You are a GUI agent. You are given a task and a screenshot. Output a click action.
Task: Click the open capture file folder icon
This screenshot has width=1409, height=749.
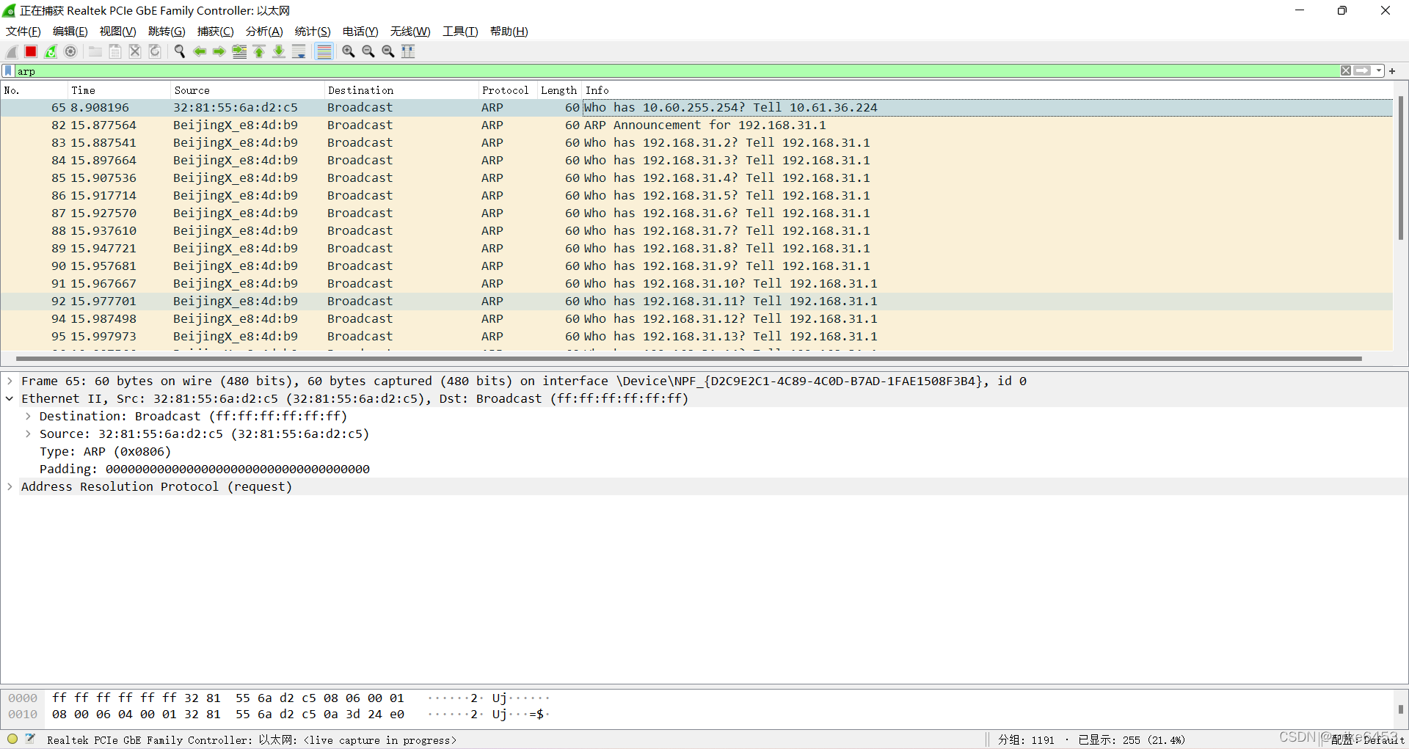(x=95, y=51)
